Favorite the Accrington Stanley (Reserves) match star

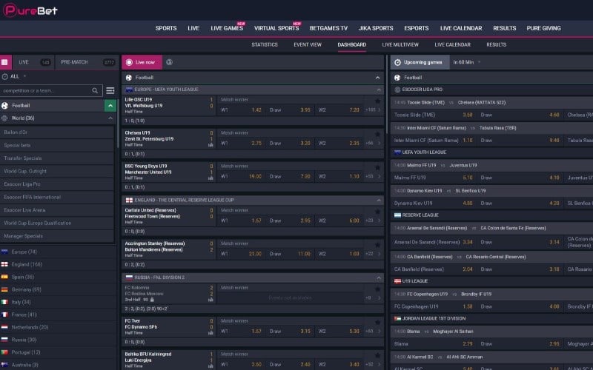pyautogui.click(x=377, y=245)
